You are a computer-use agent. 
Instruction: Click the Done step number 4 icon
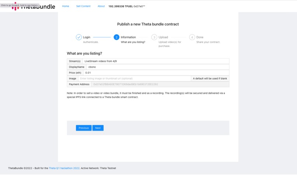192,37
